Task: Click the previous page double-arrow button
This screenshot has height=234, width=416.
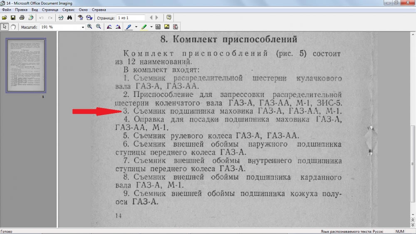Action: (413, 220)
